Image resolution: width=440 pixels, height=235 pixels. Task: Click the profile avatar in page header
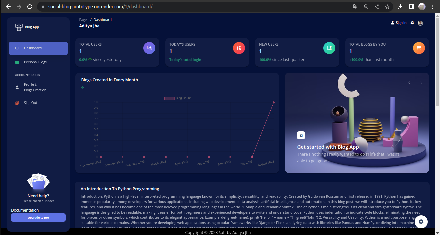click(420, 23)
